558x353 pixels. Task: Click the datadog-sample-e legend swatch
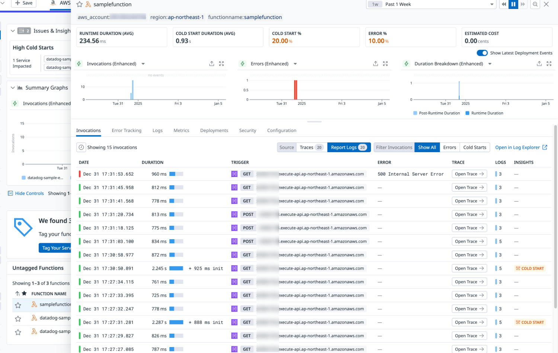tap(24, 178)
